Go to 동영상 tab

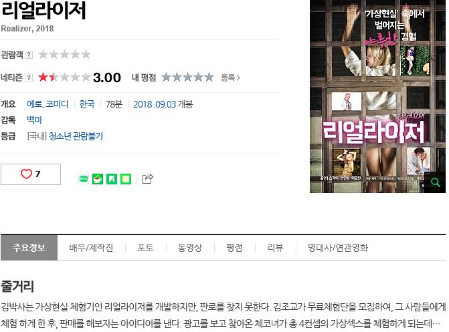point(190,248)
